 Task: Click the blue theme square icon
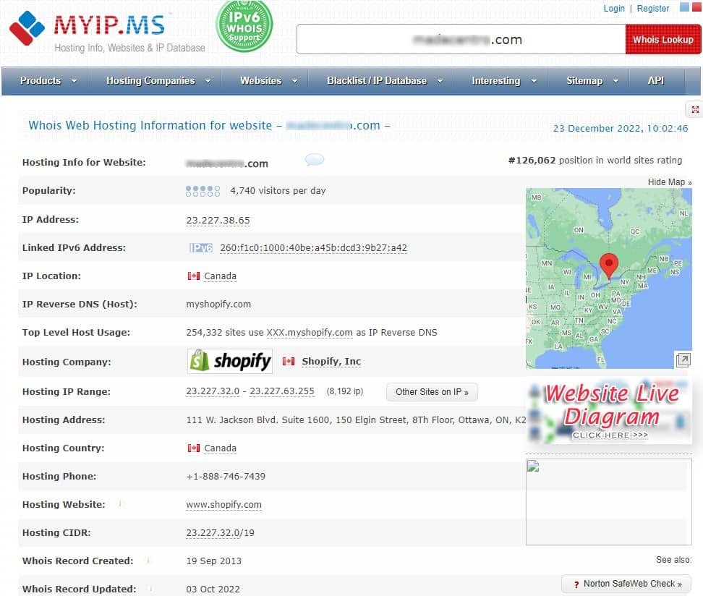[x=684, y=7]
